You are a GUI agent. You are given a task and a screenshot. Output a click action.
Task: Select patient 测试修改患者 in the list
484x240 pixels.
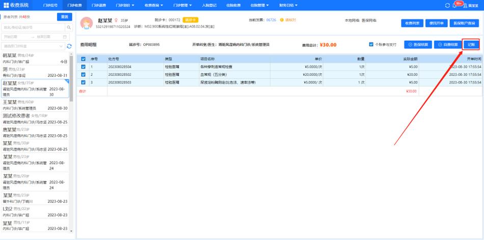click(x=35, y=118)
